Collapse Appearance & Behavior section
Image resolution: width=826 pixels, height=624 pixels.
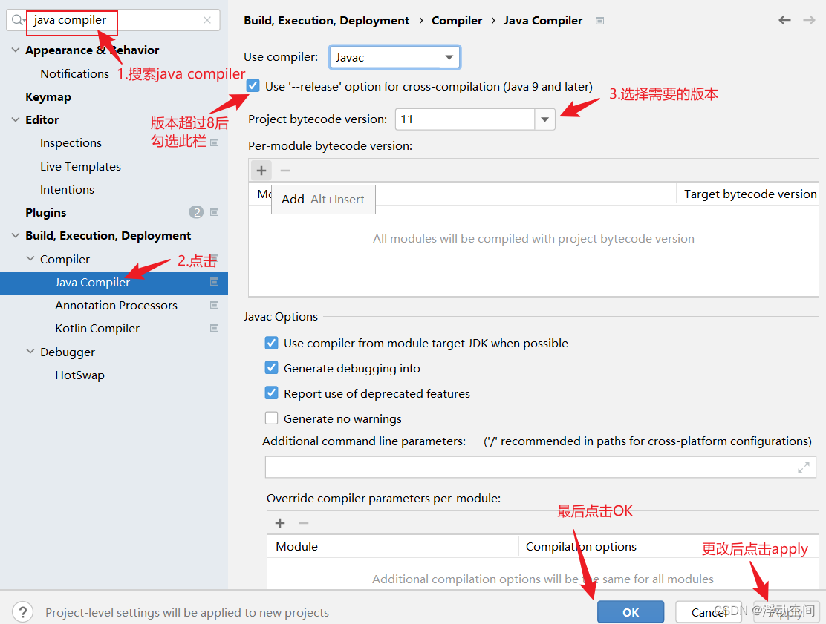coord(16,50)
